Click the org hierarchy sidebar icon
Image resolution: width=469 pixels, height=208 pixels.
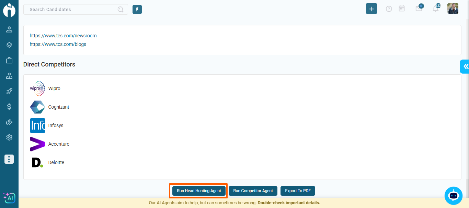(x=9, y=76)
